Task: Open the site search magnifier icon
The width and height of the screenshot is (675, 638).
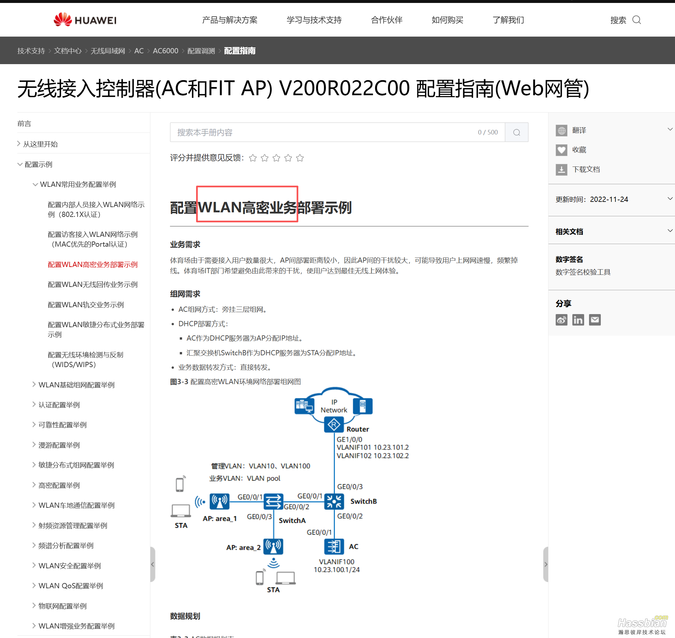Action: coord(637,20)
